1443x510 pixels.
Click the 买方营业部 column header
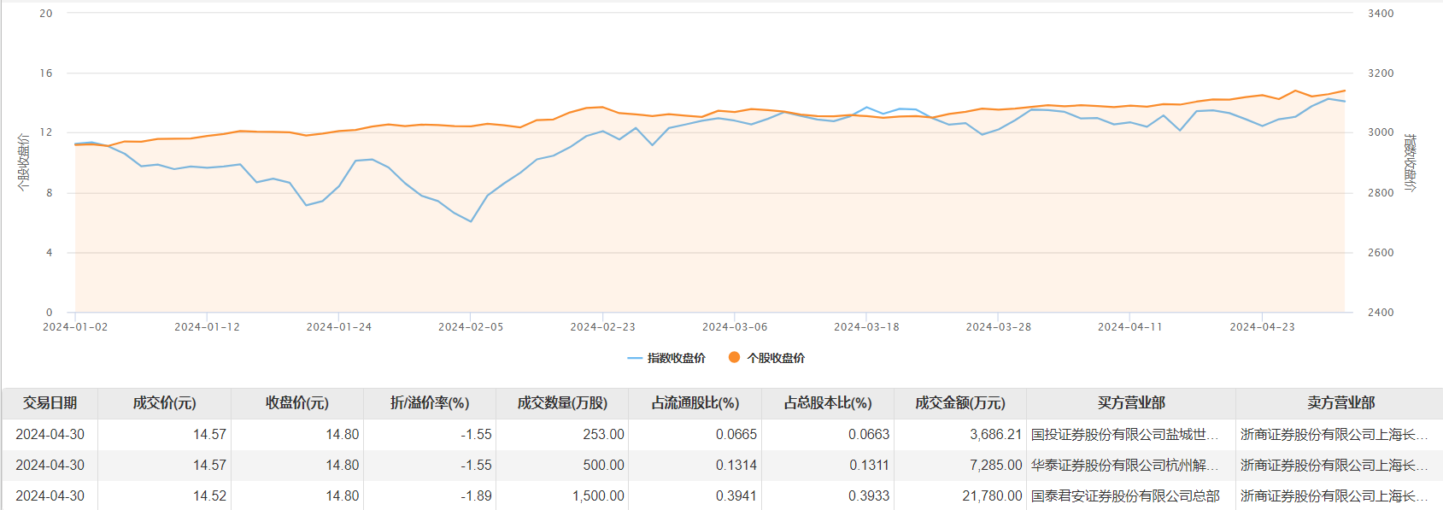pyautogui.click(x=1131, y=403)
